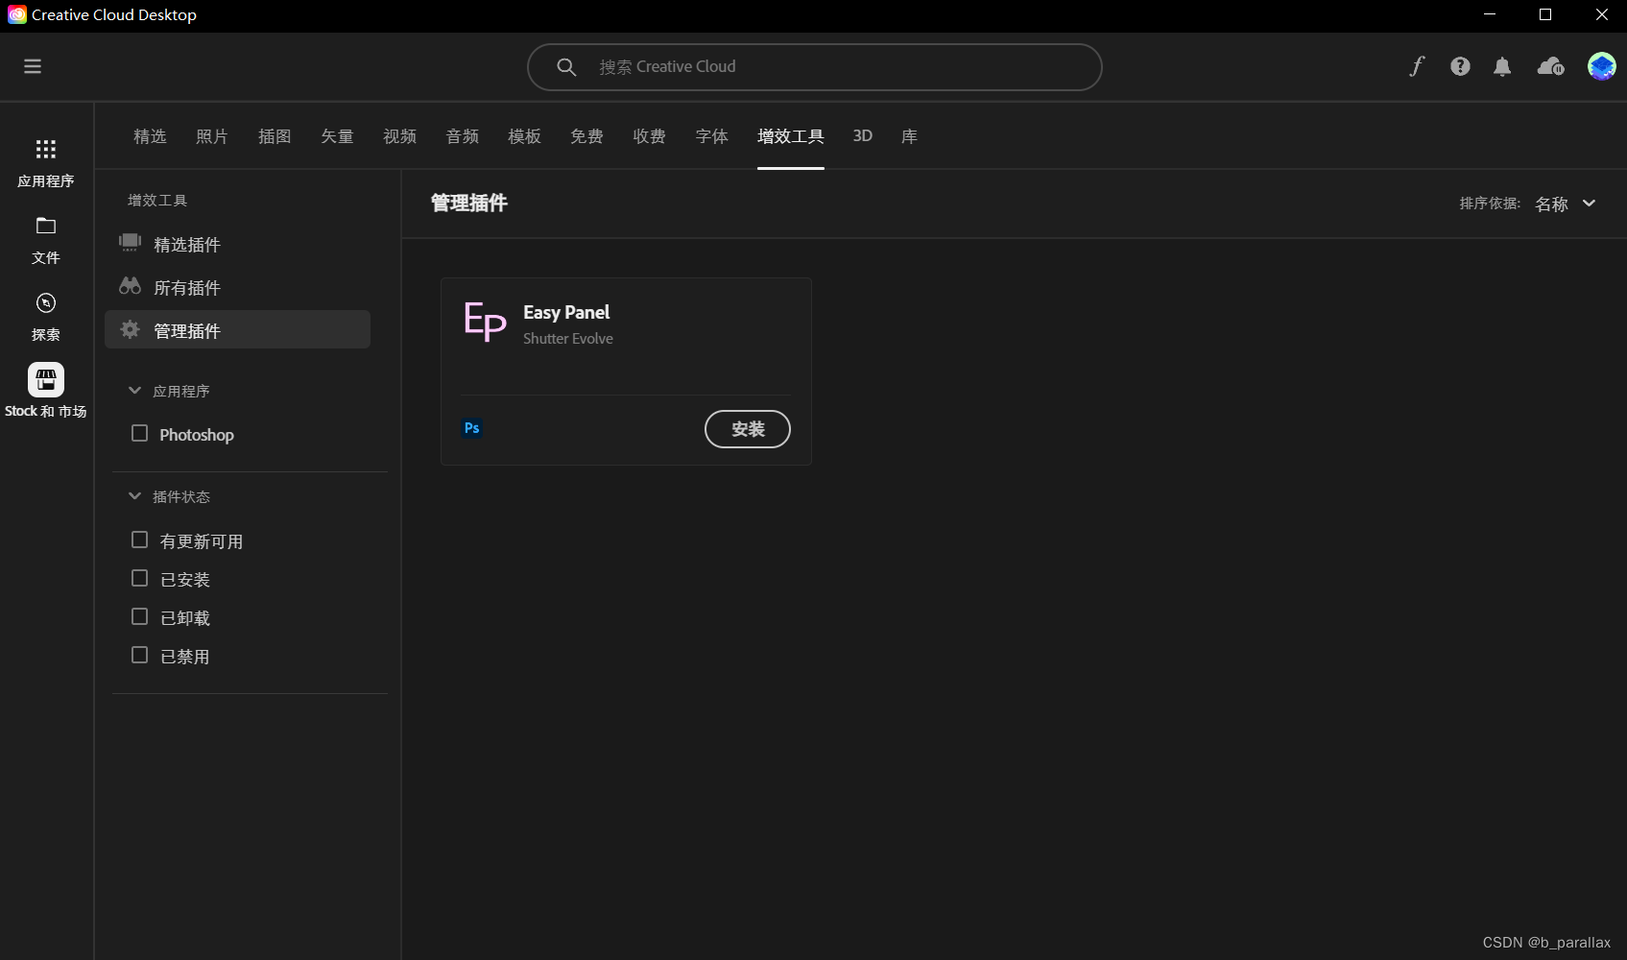This screenshot has height=960, width=1627.
Task: Switch to the 收费 tab
Action: [x=649, y=136]
